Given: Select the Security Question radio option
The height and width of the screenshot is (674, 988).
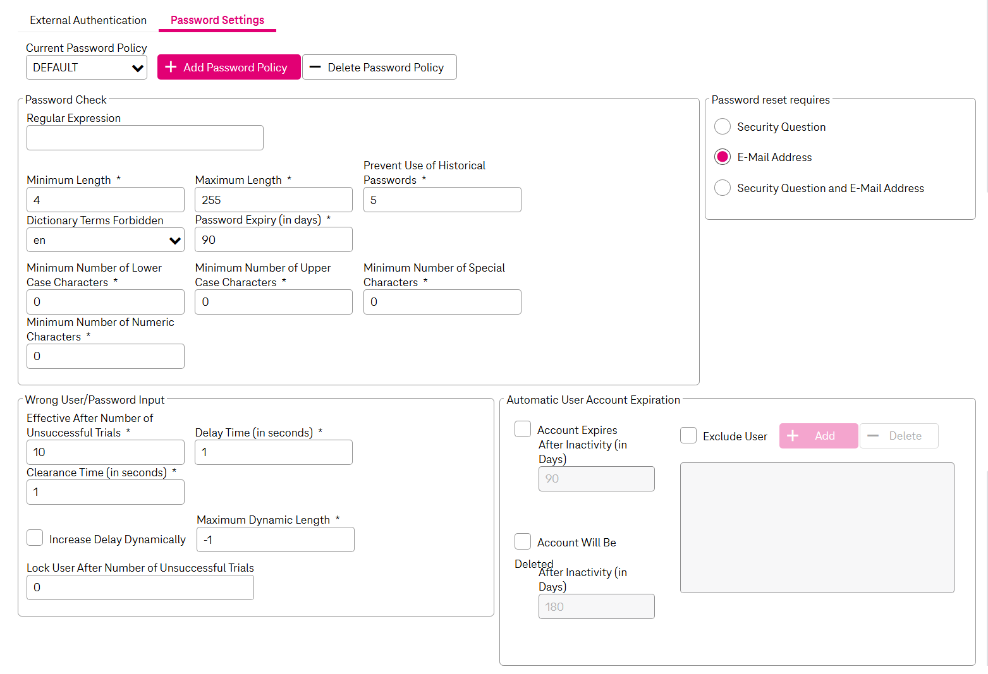Looking at the screenshot, I should click(x=723, y=127).
